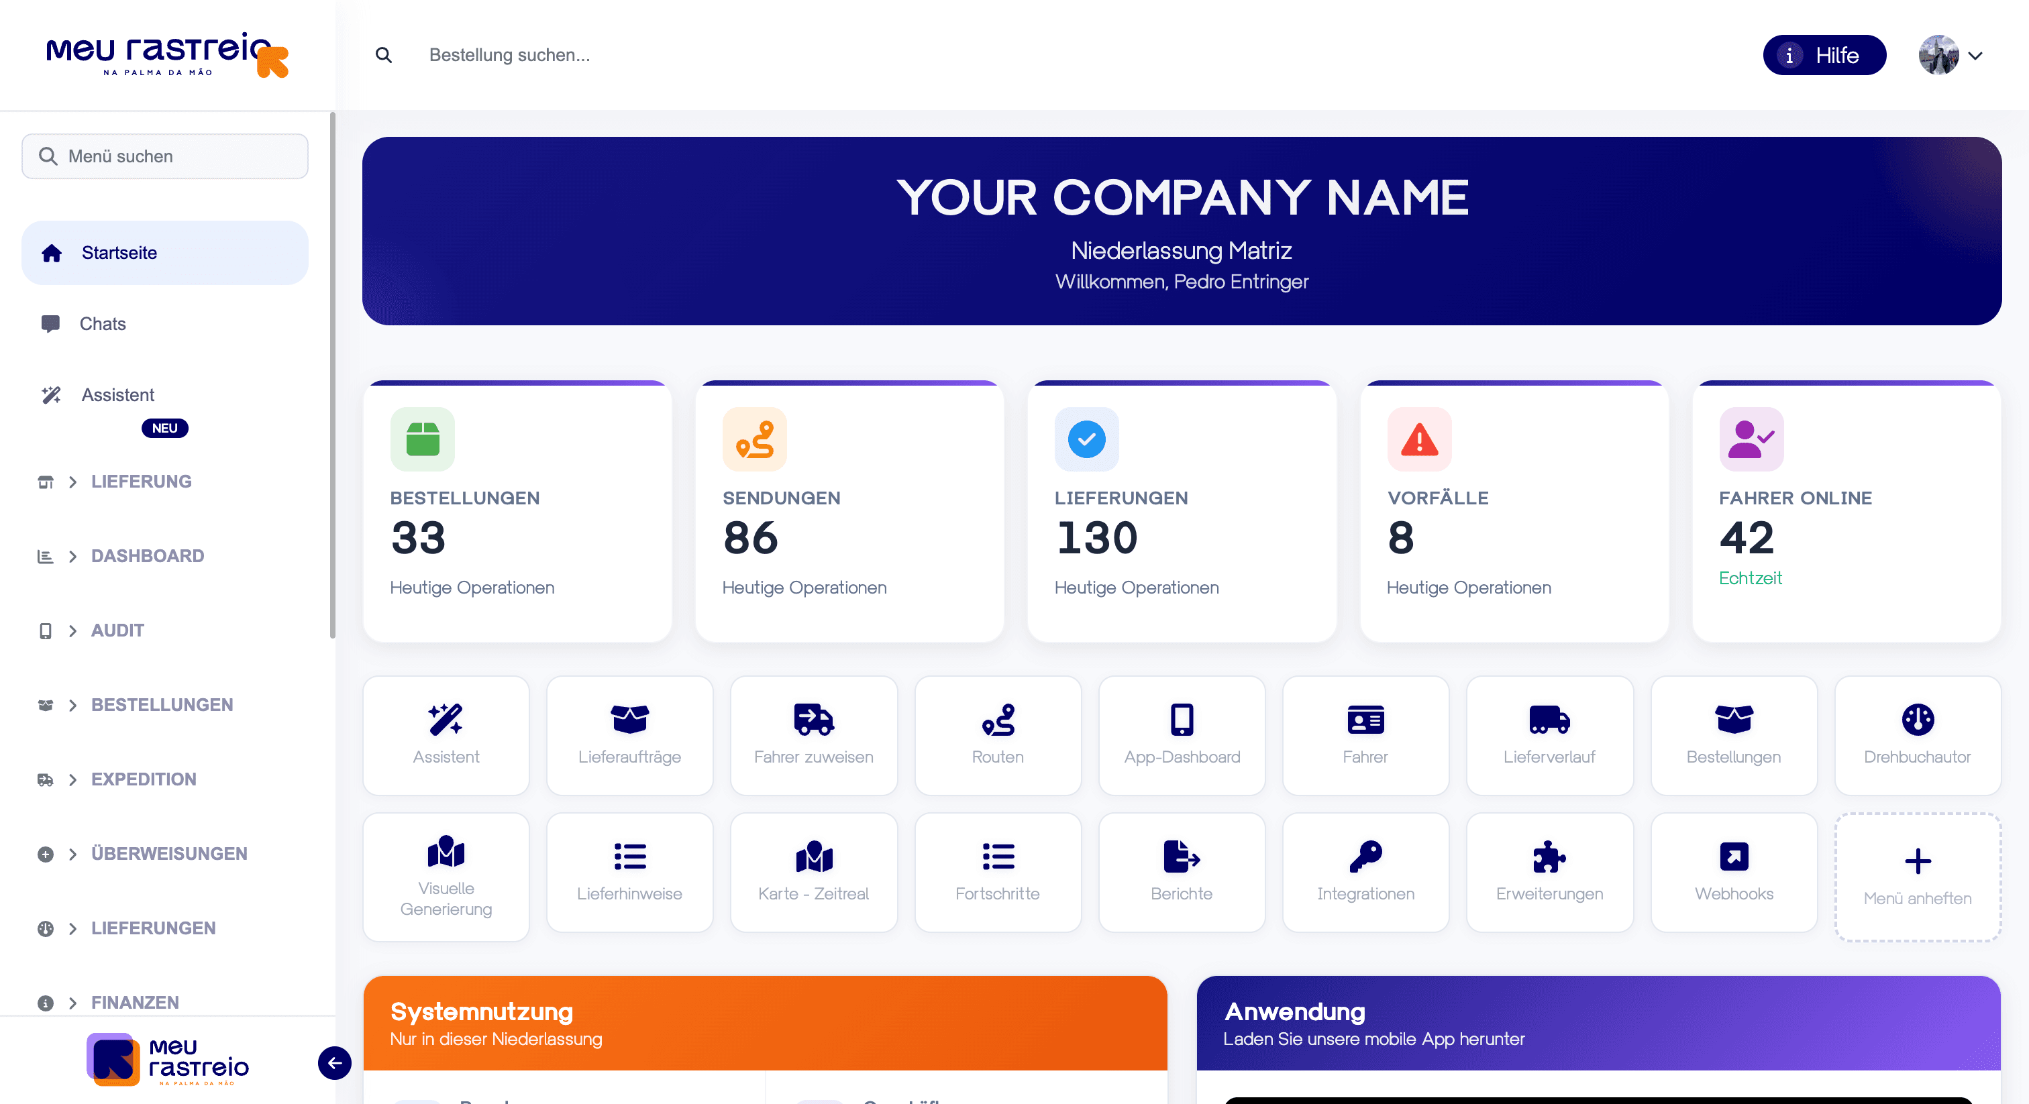
Task: Collapse sidebar with the back arrow button
Action: tap(335, 1063)
